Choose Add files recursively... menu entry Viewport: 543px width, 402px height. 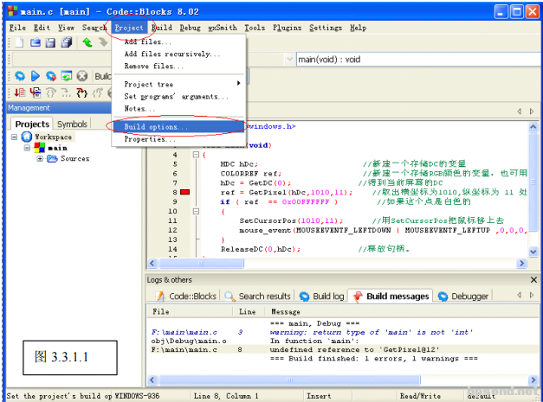pyautogui.click(x=179, y=54)
